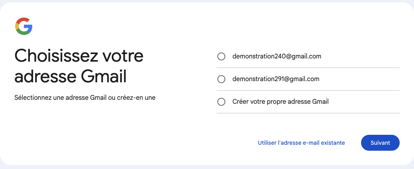Click the demonstration291@gmail.com address text
The width and height of the screenshot is (414, 169).
[x=276, y=79]
